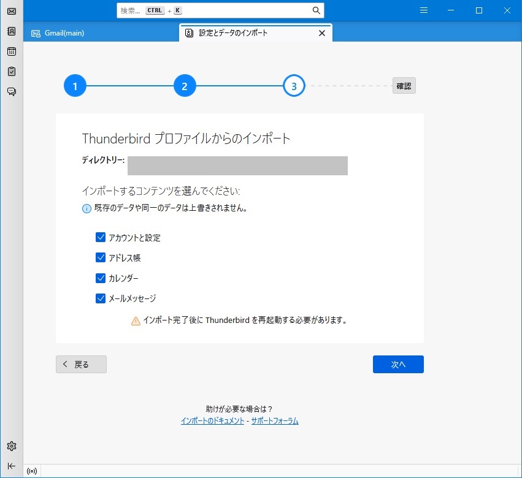
Task: Collapse the spaces toolbar arrow icon
Action: pyautogui.click(x=11, y=466)
